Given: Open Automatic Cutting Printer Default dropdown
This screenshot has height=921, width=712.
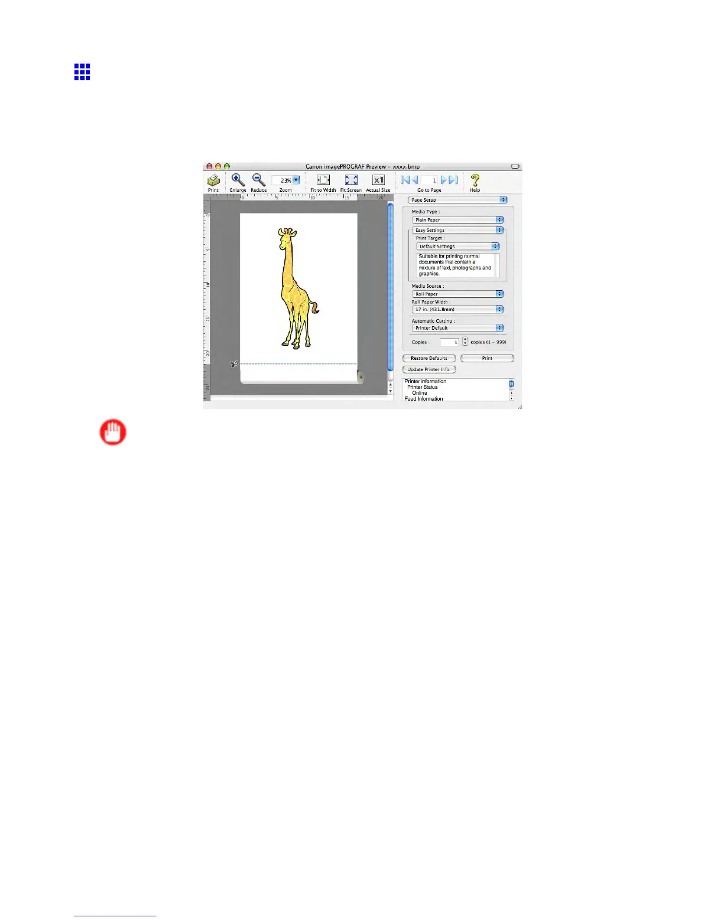Looking at the screenshot, I should (x=458, y=328).
